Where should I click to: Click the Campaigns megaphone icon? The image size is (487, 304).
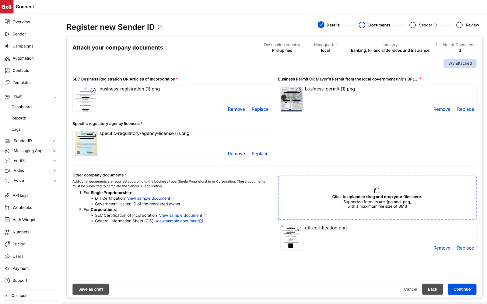7,46
